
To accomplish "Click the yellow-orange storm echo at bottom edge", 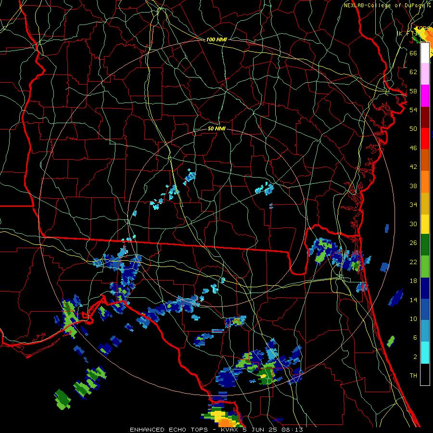I will click(x=223, y=419).
